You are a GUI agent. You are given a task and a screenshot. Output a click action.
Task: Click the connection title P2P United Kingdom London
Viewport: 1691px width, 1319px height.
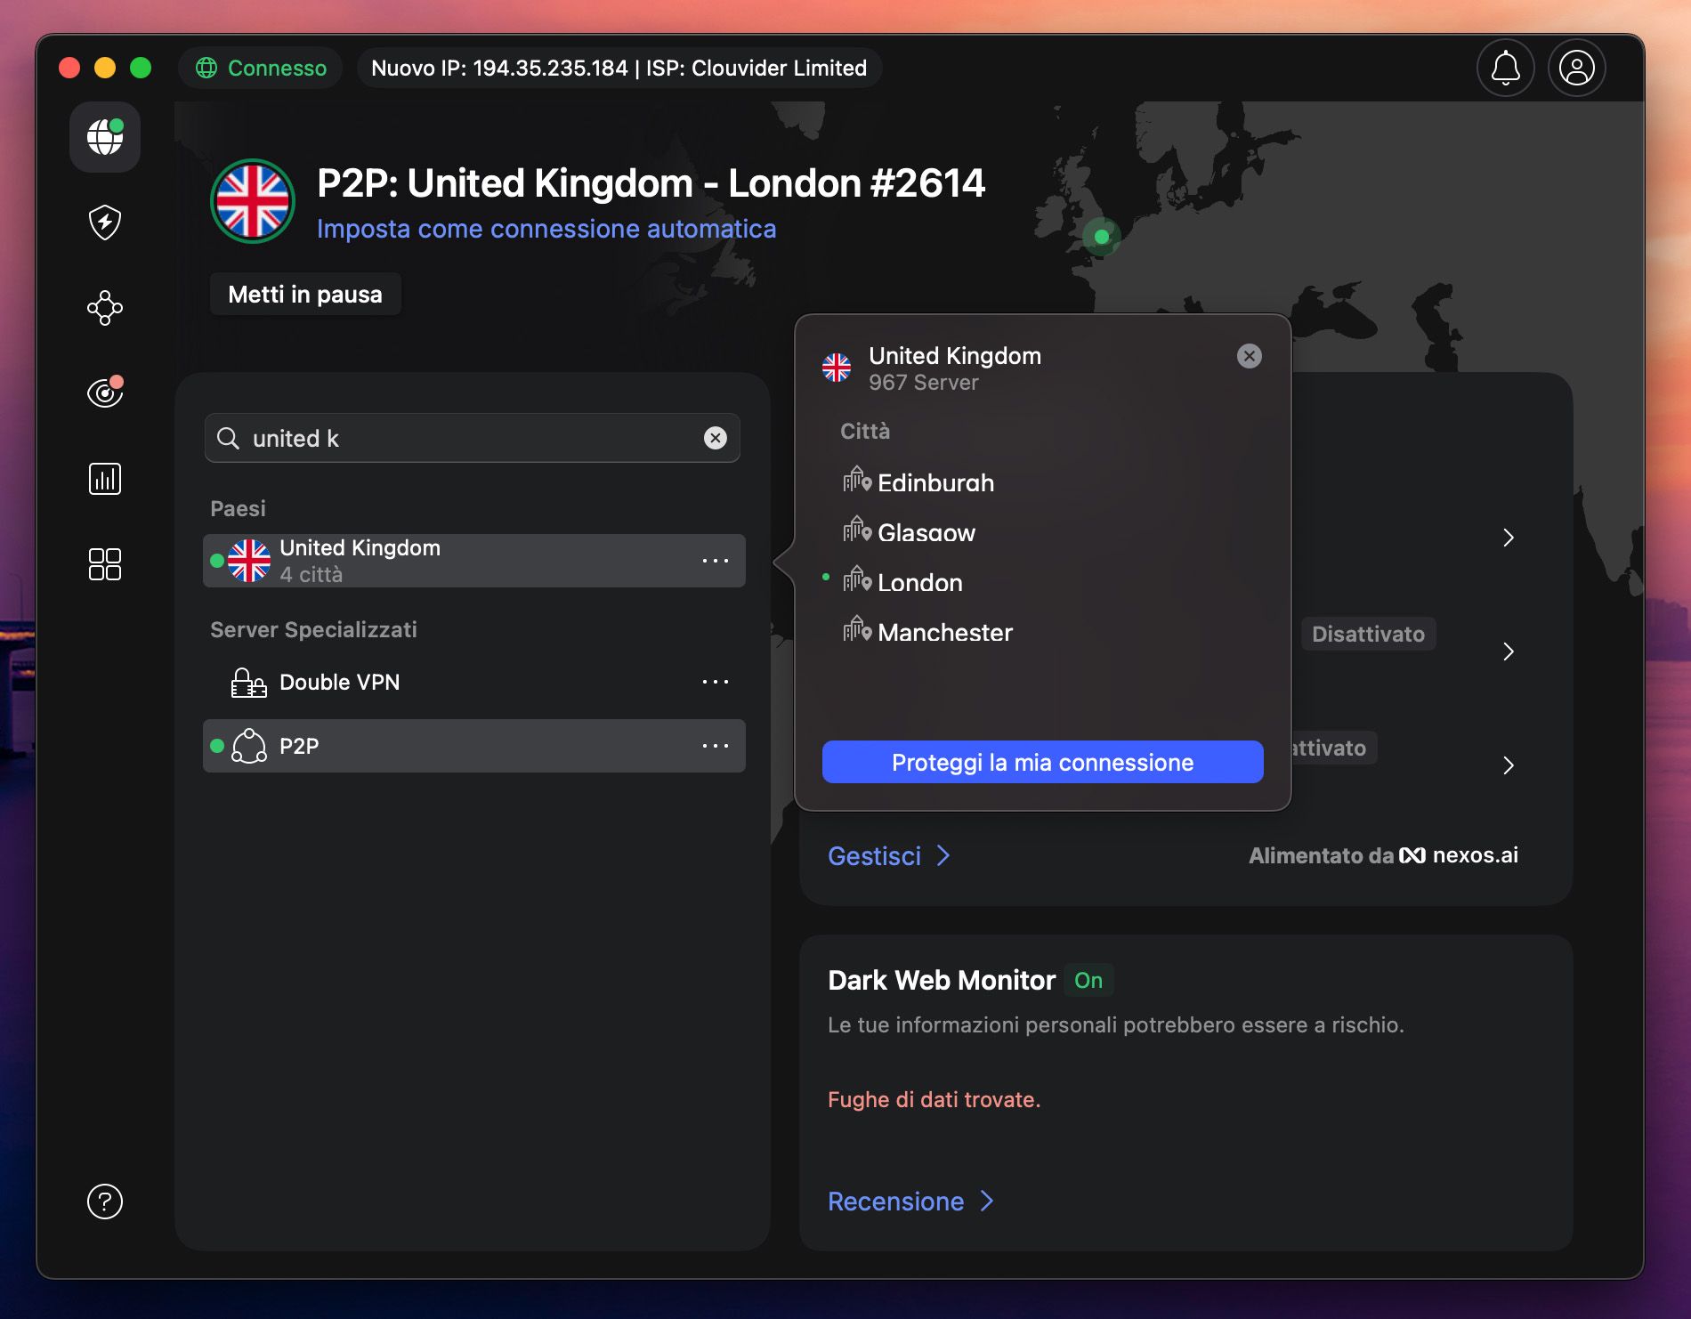click(651, 183)
